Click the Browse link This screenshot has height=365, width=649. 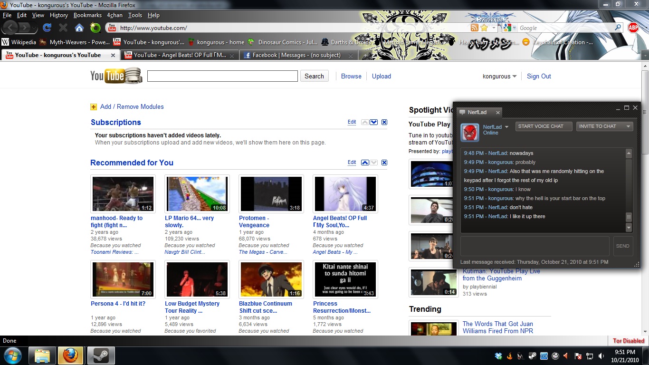(x=351, y=76)
